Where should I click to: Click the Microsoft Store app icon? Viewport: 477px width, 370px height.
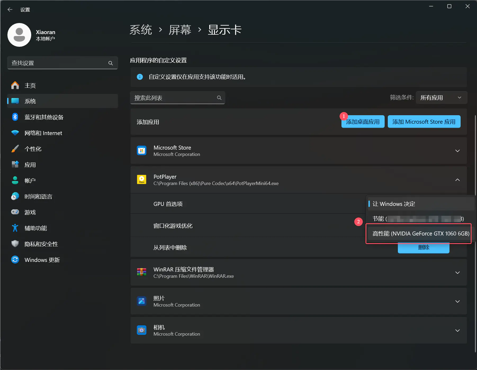pyautogui.click(x=142, y=151)
